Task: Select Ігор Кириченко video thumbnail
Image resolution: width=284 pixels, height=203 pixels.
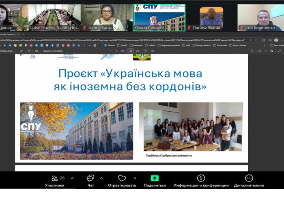Action: [260, 17]
